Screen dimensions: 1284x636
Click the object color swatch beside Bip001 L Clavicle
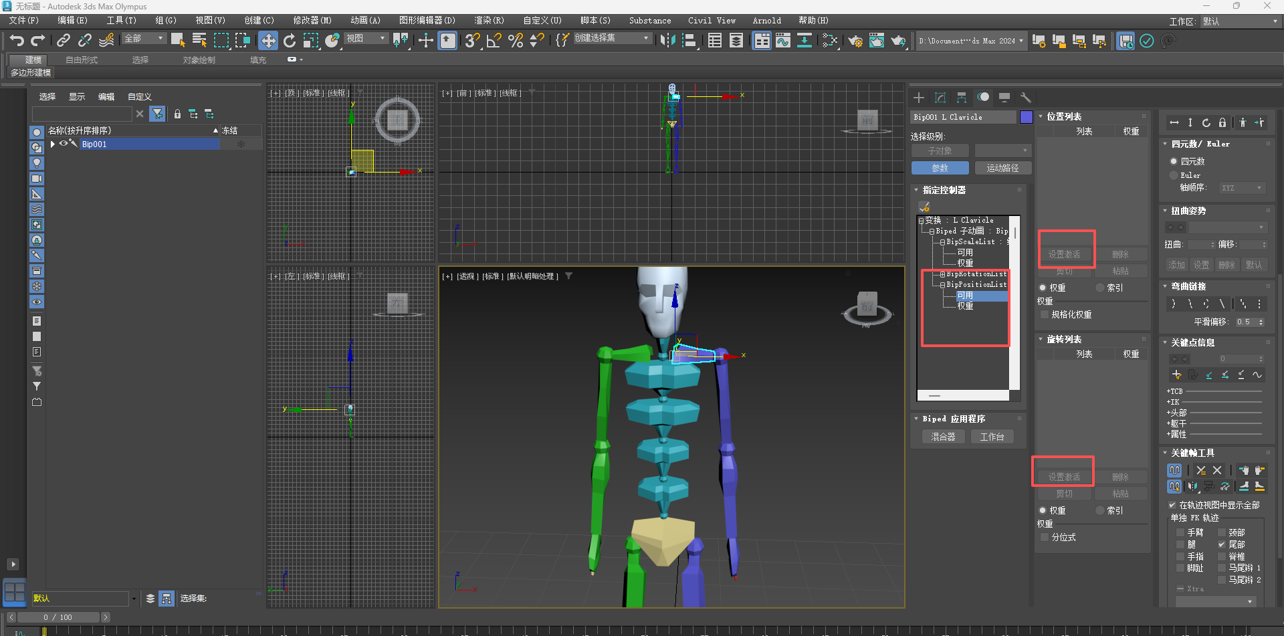click(x=1027, y=117)
